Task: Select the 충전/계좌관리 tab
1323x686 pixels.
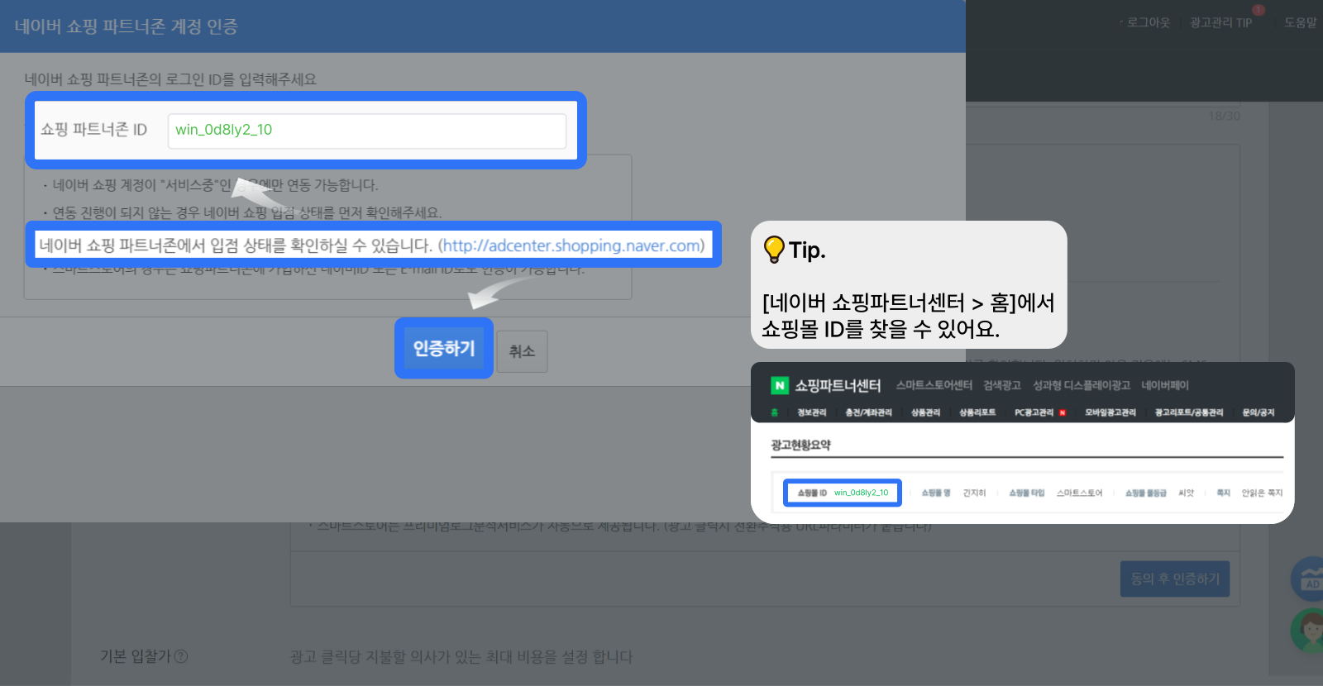Action: click(x=868, y=412)
